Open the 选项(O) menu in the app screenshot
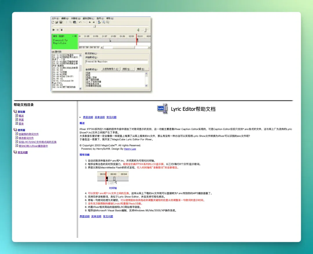This screenshot has height=254, width=313. coord(100,18)
